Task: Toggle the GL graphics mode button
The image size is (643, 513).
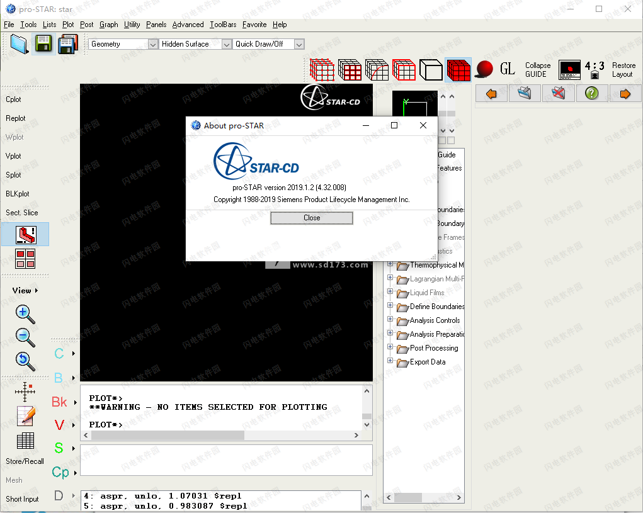Action: coord(507,69)
